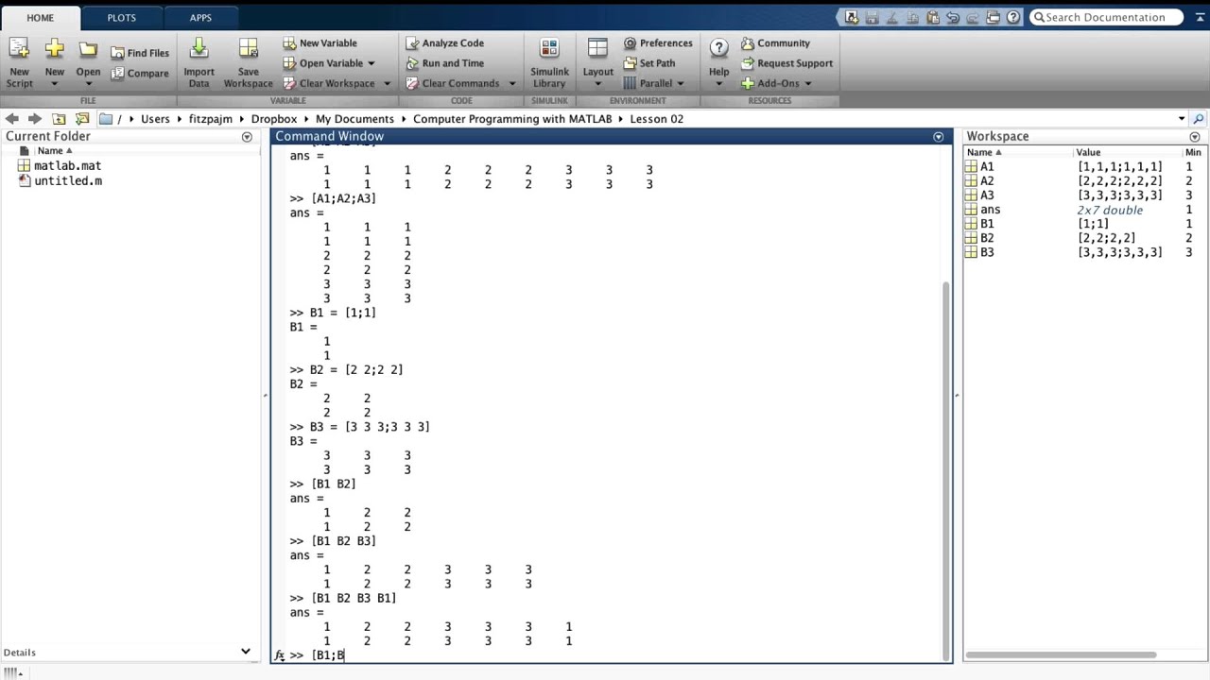Click the quick access Copy icon
Image resolution: width=1210 pixels, height=680 pixels.
[x=913, y=17]
